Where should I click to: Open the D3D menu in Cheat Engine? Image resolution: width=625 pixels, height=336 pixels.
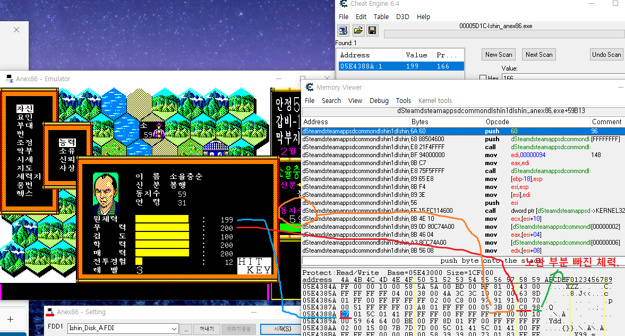click(x=403, y=17)
